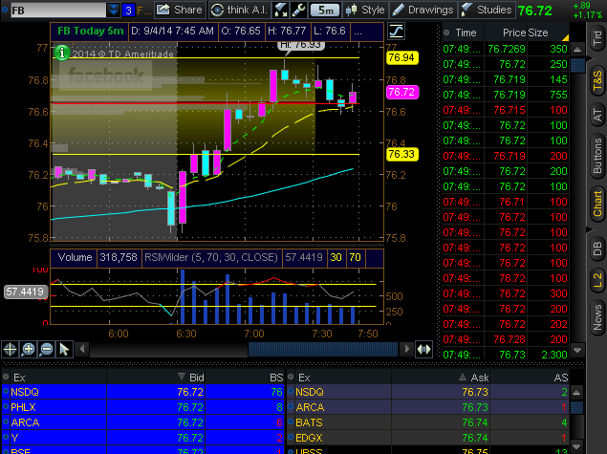Select BATS ask row
The height and width of the screenshot is (454, 607).
pos(428,422)
